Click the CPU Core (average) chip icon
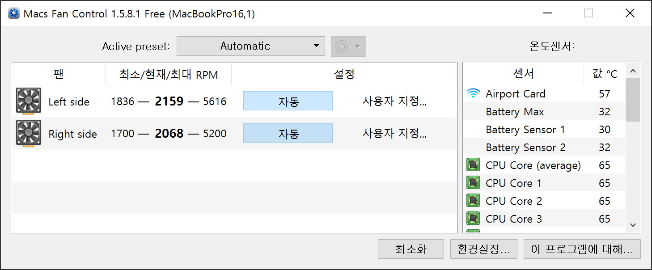Screen dimensions: 652x270 [473, 165]
